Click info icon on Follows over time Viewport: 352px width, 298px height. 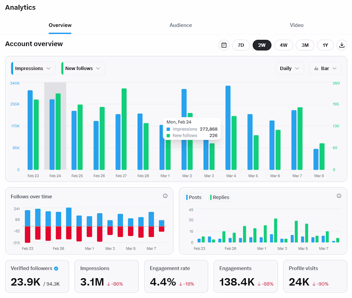165,196
